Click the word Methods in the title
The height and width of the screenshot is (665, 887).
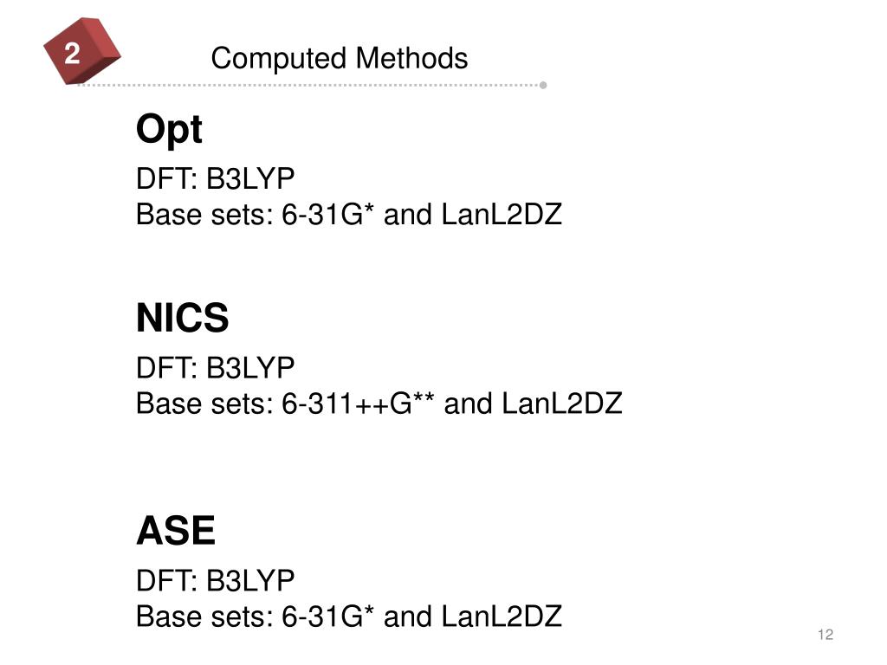[411, 58]
